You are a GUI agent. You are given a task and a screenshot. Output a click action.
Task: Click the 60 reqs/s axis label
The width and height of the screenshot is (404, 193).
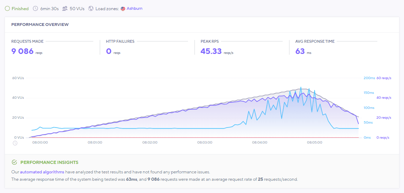tap(384, 78)
